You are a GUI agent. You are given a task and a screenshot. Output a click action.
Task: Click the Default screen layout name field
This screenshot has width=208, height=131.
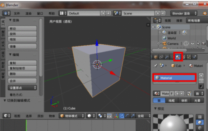(x=84, y=13)
